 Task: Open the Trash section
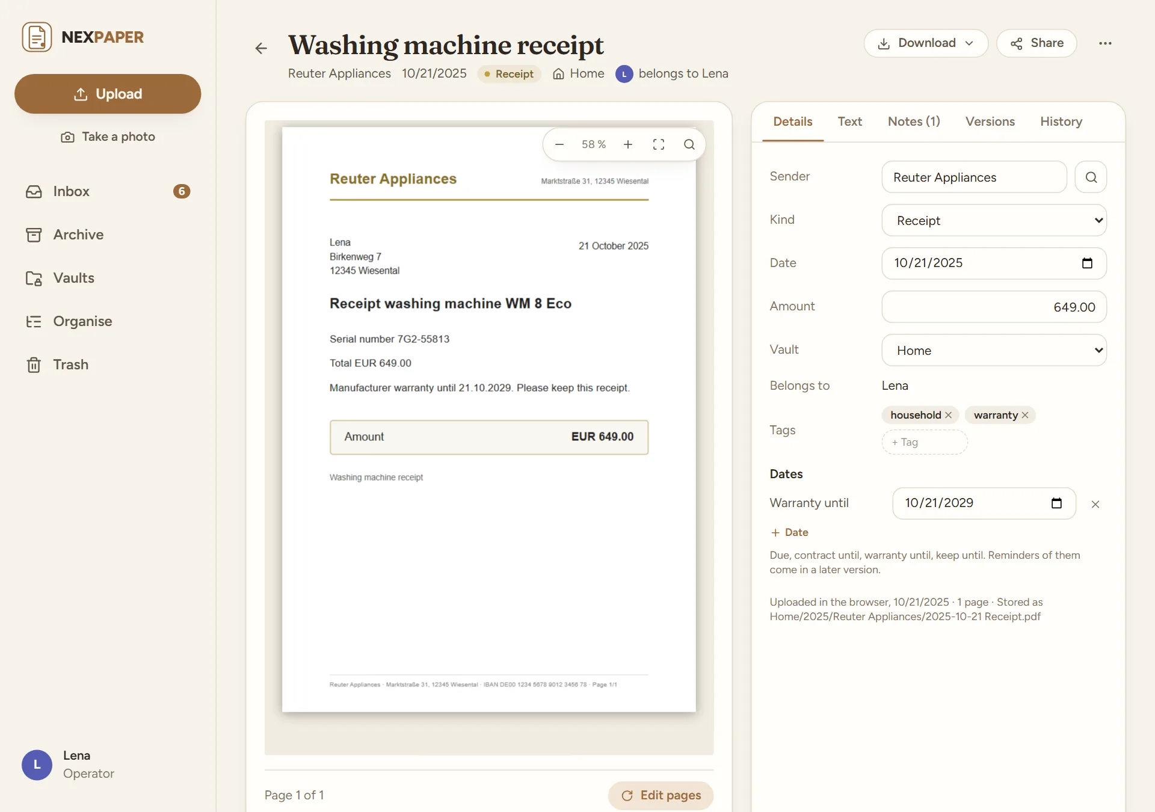pyautogui.click(x=108, y=364)
